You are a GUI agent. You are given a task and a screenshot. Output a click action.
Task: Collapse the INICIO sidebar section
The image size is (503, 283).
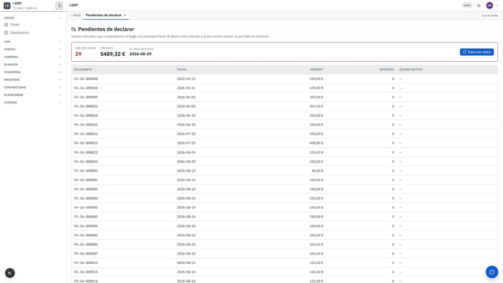33,18
